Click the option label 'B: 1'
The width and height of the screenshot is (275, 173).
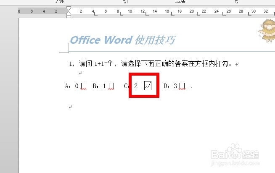pyautogui.click(x=99, y=86)
